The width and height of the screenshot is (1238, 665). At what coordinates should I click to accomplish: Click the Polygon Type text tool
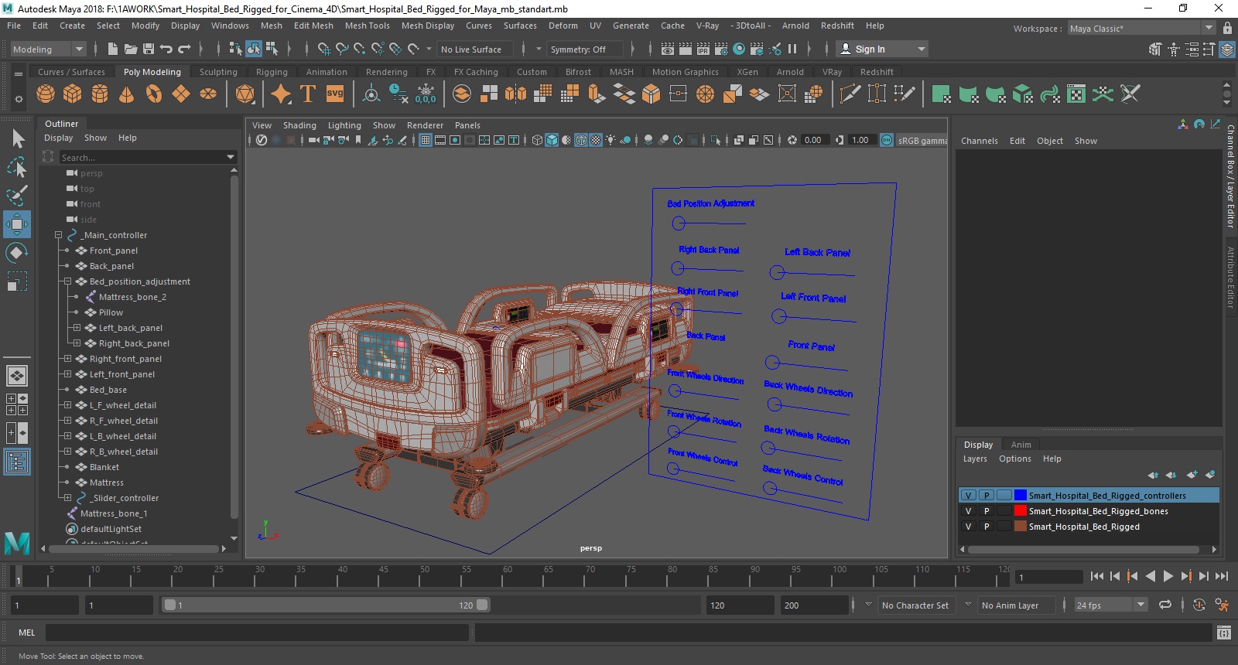point(308,94)
